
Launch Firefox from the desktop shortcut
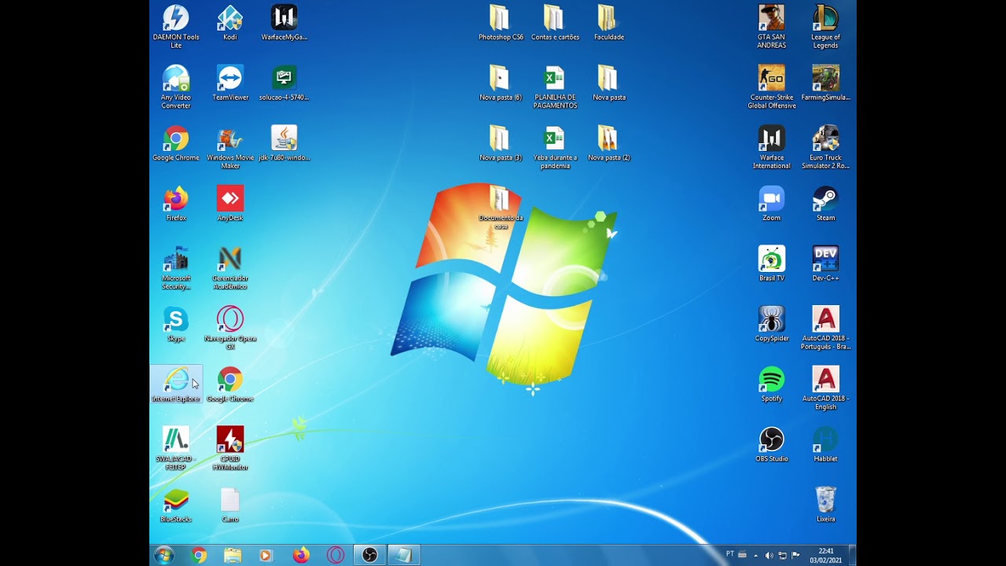pyautogui.click(x=175, y=203)
